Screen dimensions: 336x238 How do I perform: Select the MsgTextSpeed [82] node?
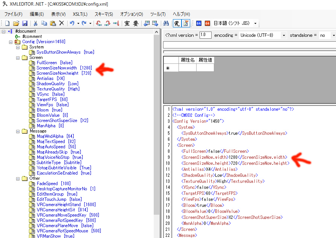pyautogui.click(x=56, y=142)
